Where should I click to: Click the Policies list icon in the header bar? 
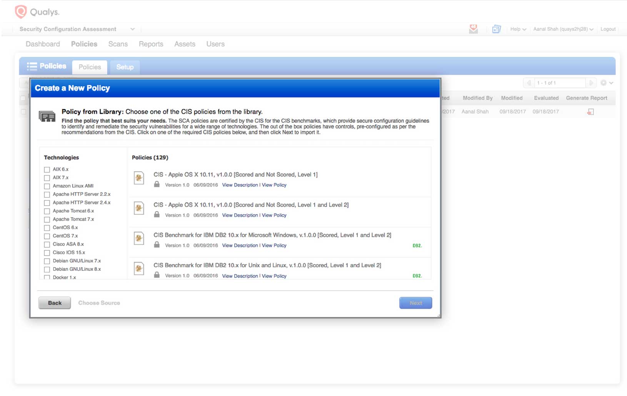pyautogui.click(x=32, y=66)
